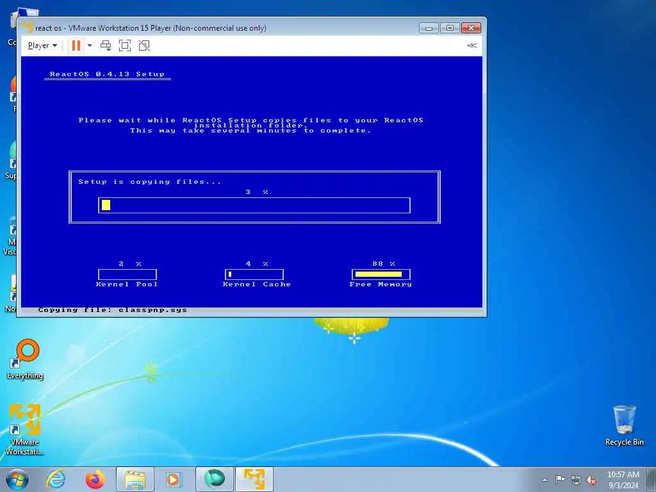The width and height of the screenshot is (656, 492).
Task: Select the Recycle Bin desktop icon
Action: pos(624,426)
